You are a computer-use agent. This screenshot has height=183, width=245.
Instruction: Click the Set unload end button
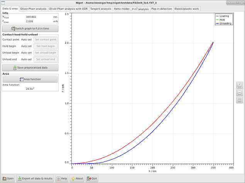pyautogui.click(x=46, y=59)
